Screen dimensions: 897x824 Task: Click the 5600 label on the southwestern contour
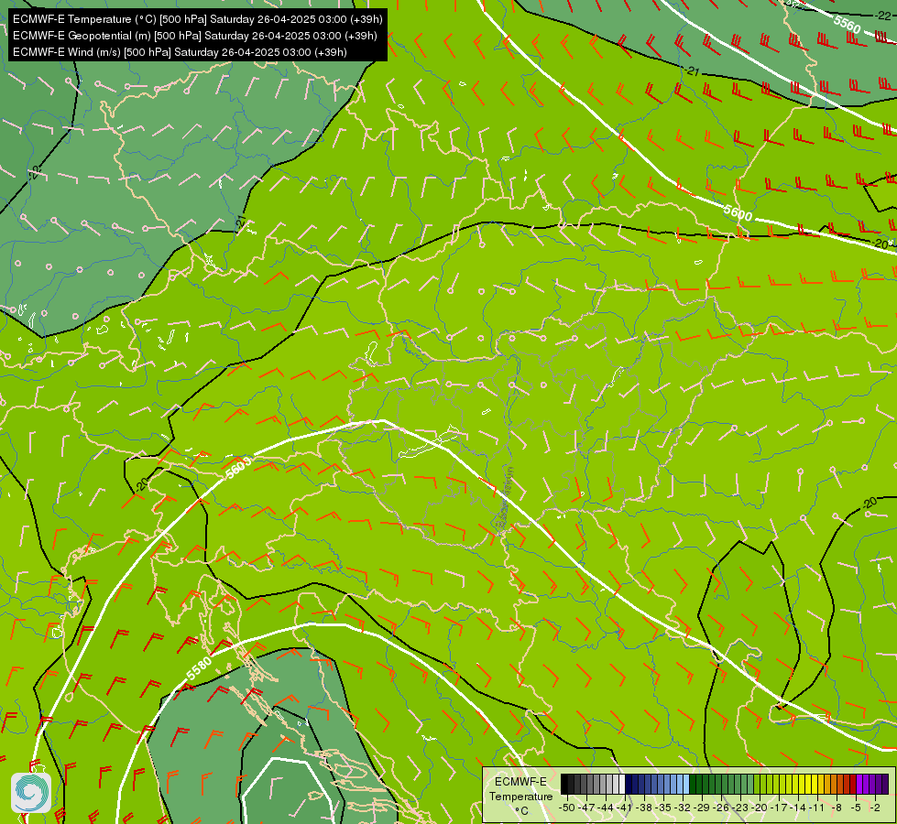[x=238, y=467]
